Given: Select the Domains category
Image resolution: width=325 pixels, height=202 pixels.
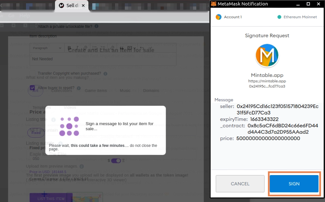Looking at the screenshot, I should click(x=151, y=90).
